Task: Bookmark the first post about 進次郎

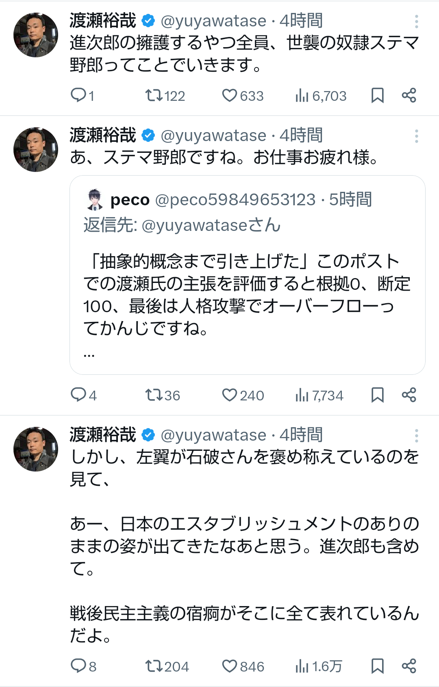Action: 377,96
